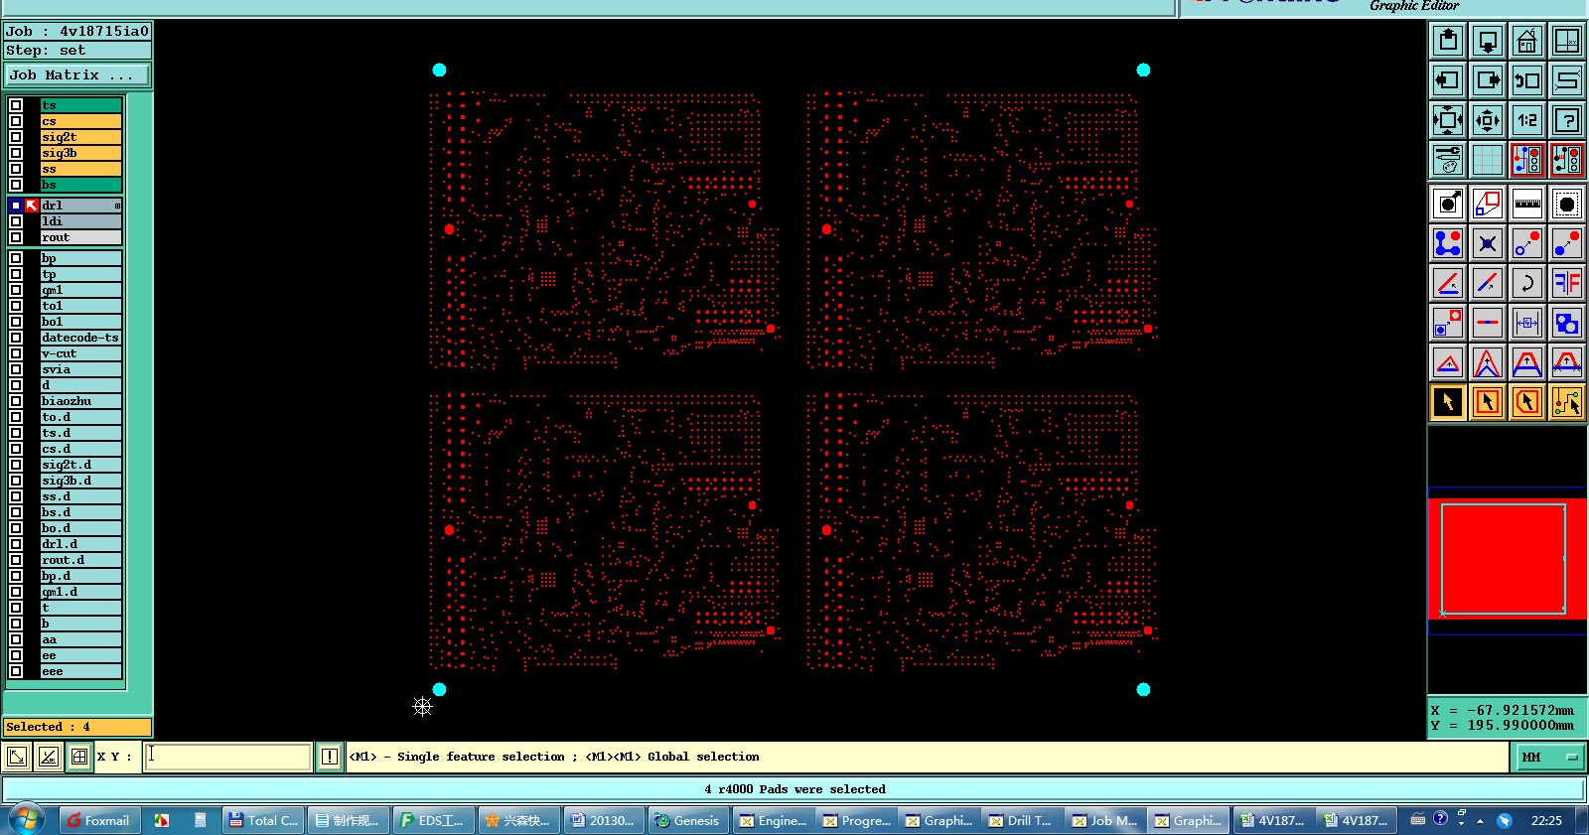Click the angle snap mode icon
This screenshot has width=1589, height=835.
[49, 757]
